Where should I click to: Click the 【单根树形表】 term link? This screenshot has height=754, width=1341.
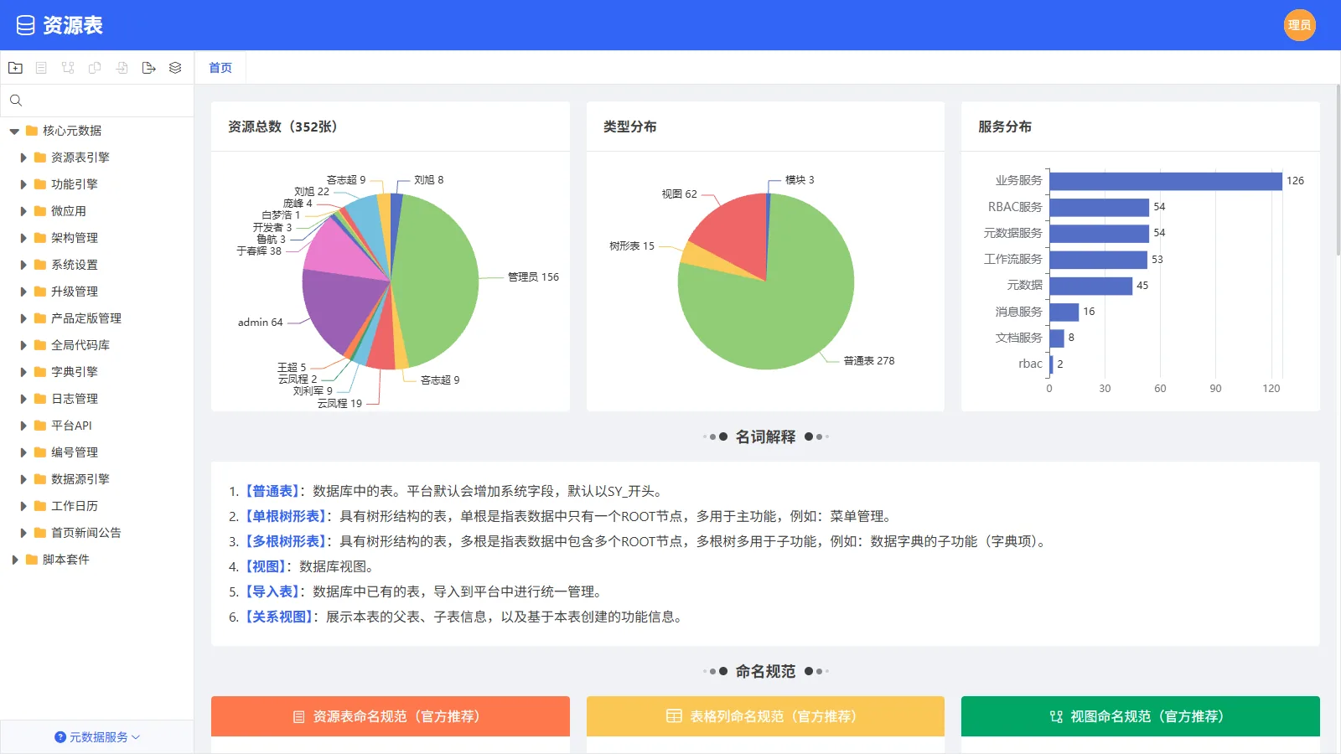286,516
